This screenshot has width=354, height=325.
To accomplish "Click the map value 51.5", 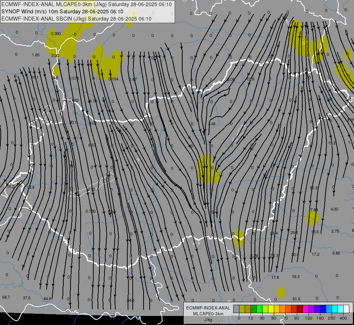I will point(297,299).
